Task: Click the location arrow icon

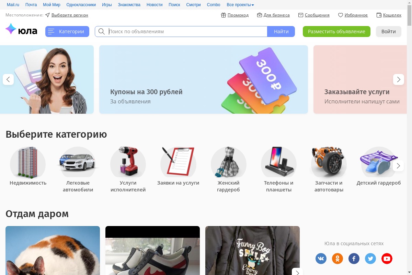Action: point(47,15)
